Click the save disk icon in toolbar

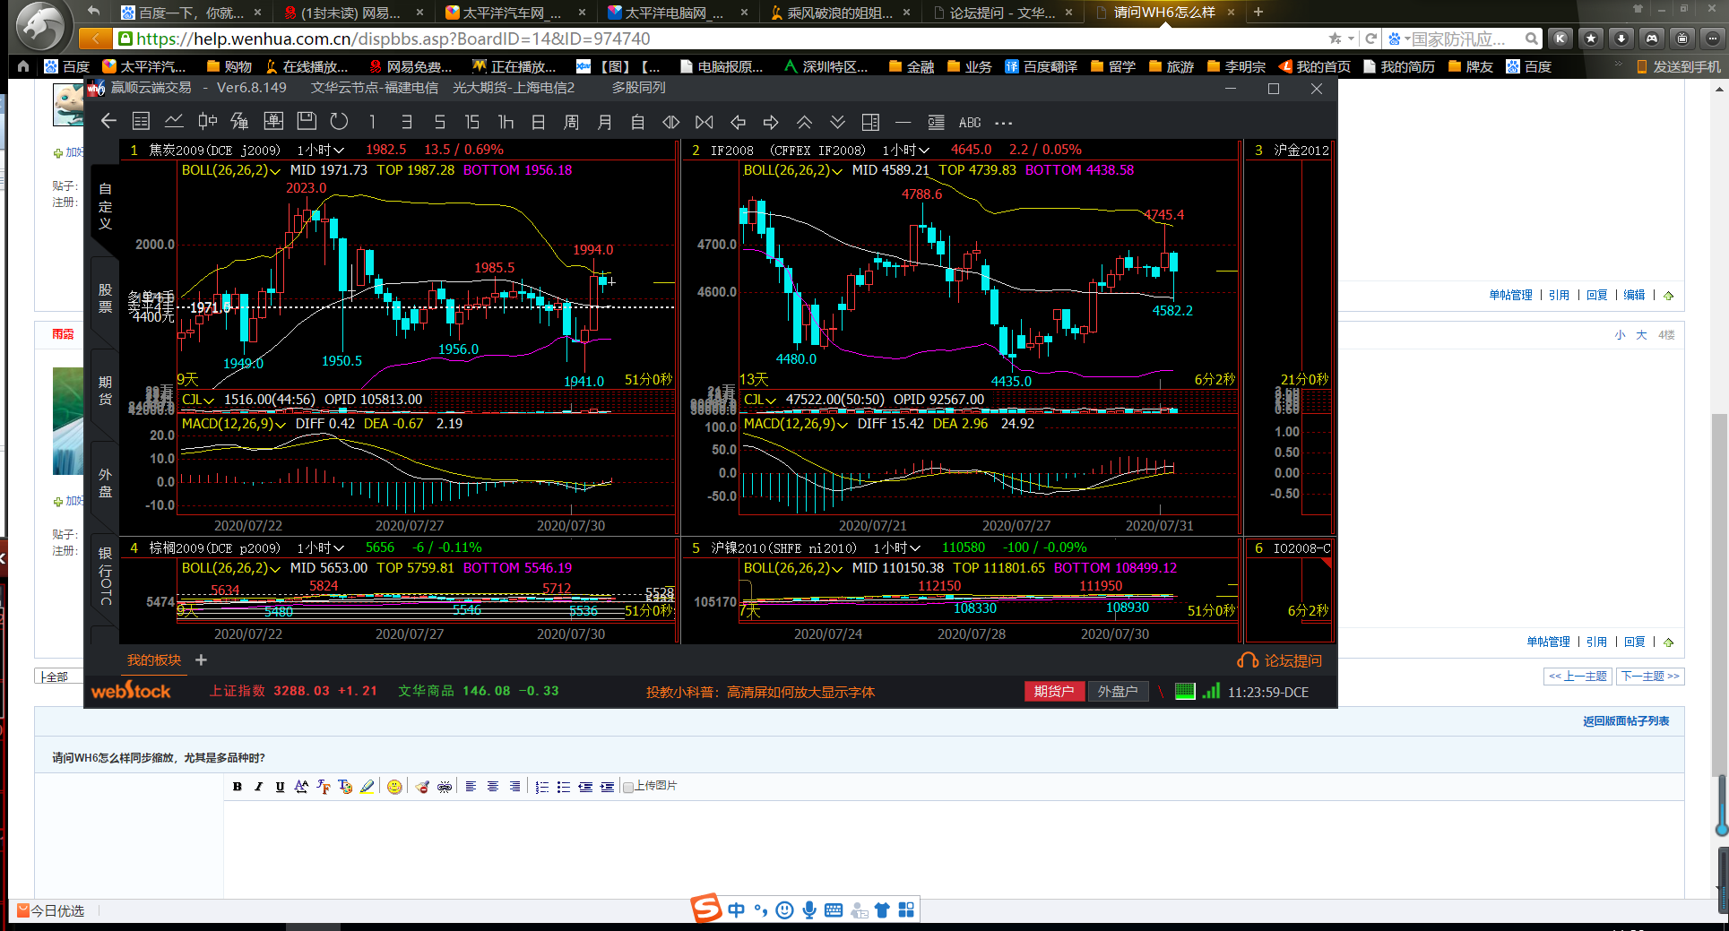click(x=307, y=122)
